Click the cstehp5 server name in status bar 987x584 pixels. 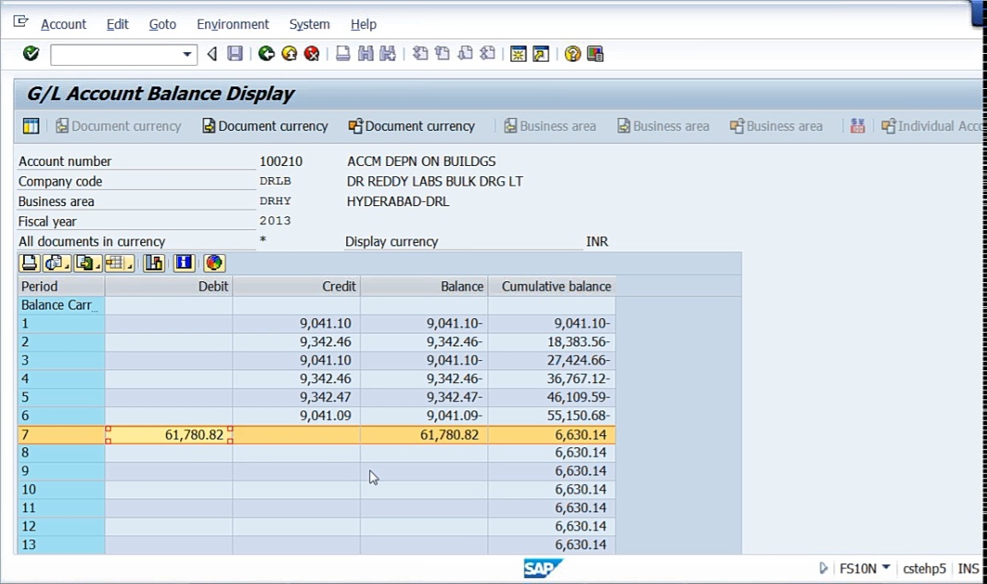tap(924, 569)
